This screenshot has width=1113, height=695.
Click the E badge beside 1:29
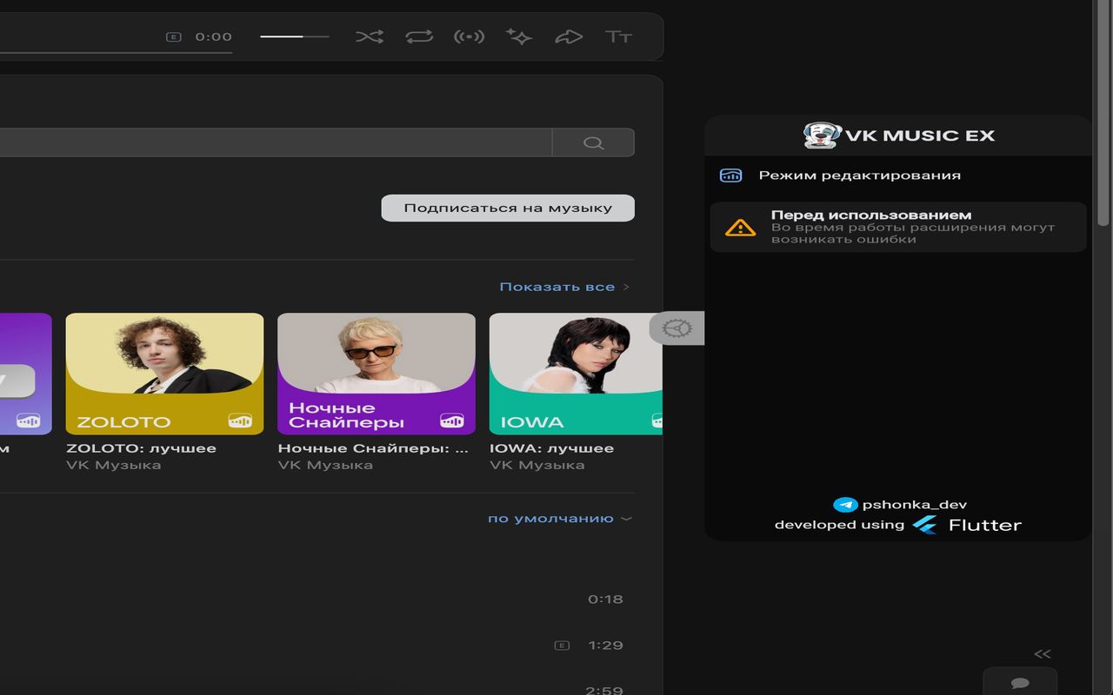(x=562, y=645)
